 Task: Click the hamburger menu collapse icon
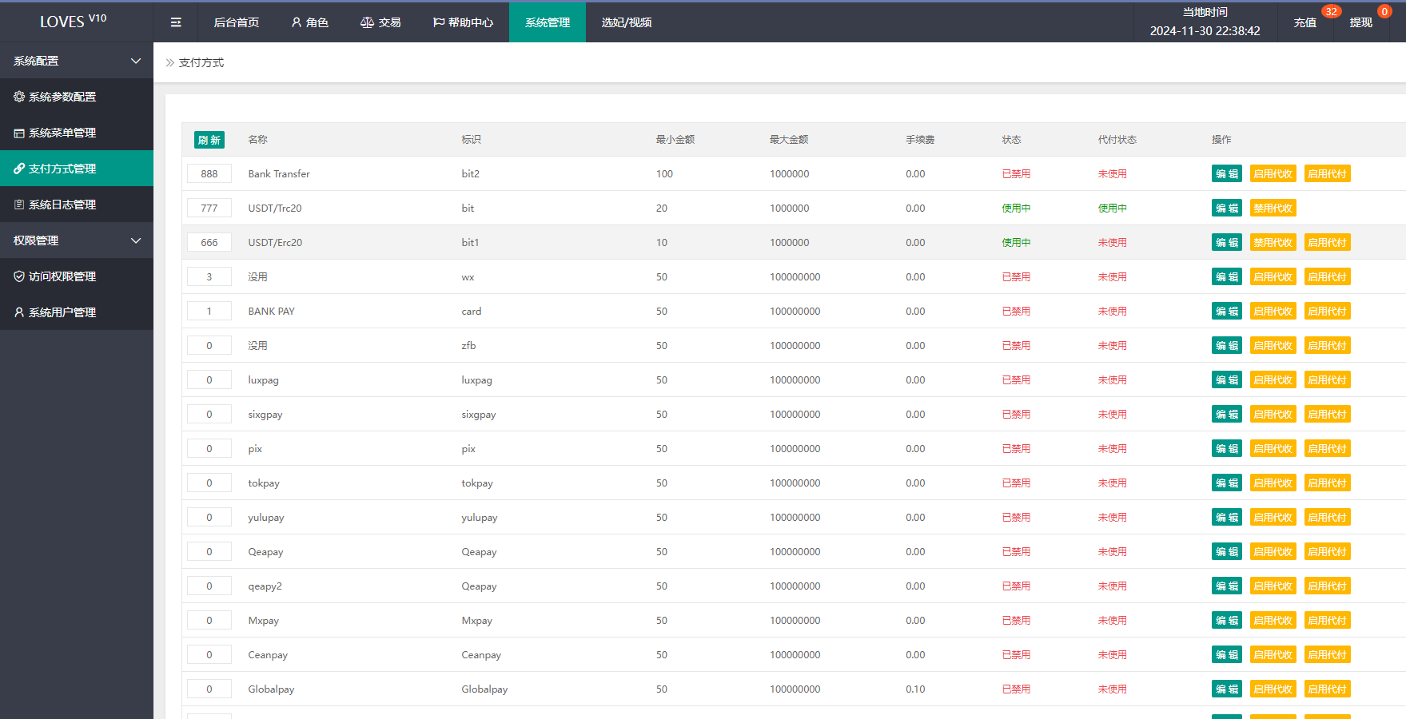(176, 22)
